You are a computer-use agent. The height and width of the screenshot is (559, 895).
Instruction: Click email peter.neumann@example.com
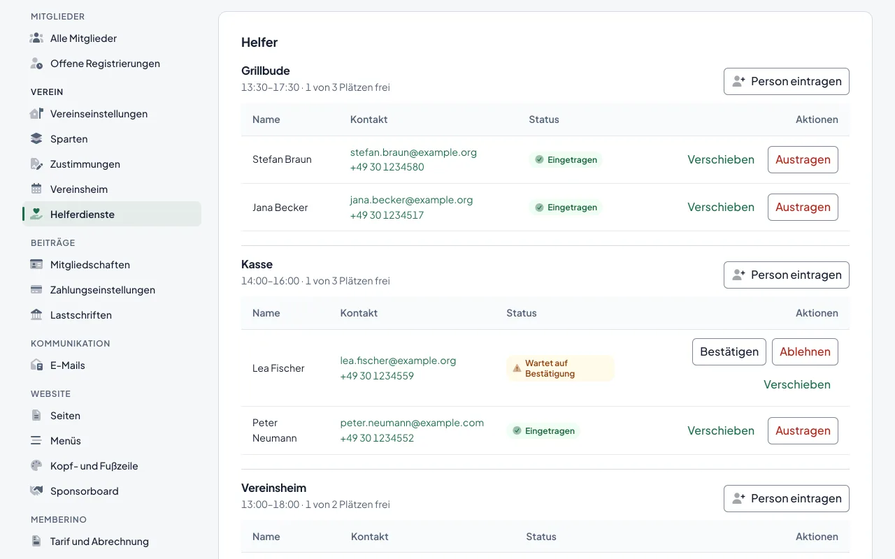click(412, 423)
